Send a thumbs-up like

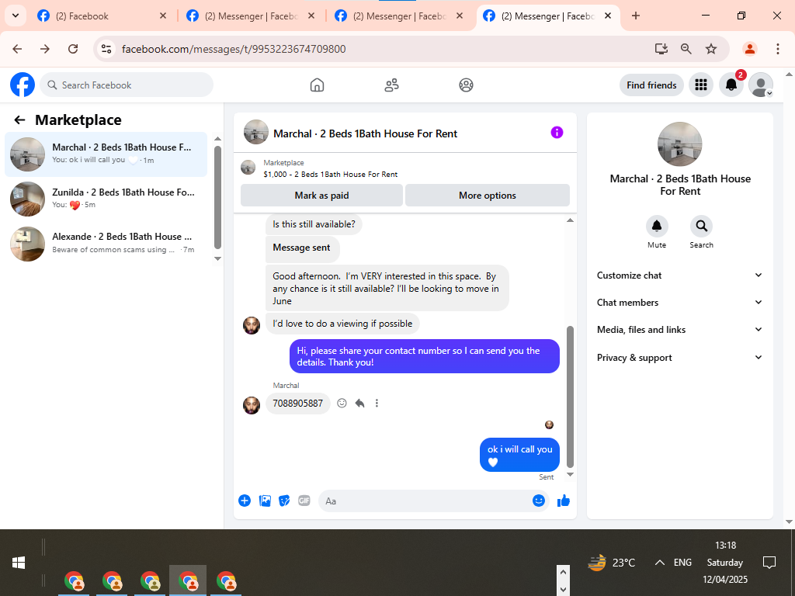coord(564,501)
